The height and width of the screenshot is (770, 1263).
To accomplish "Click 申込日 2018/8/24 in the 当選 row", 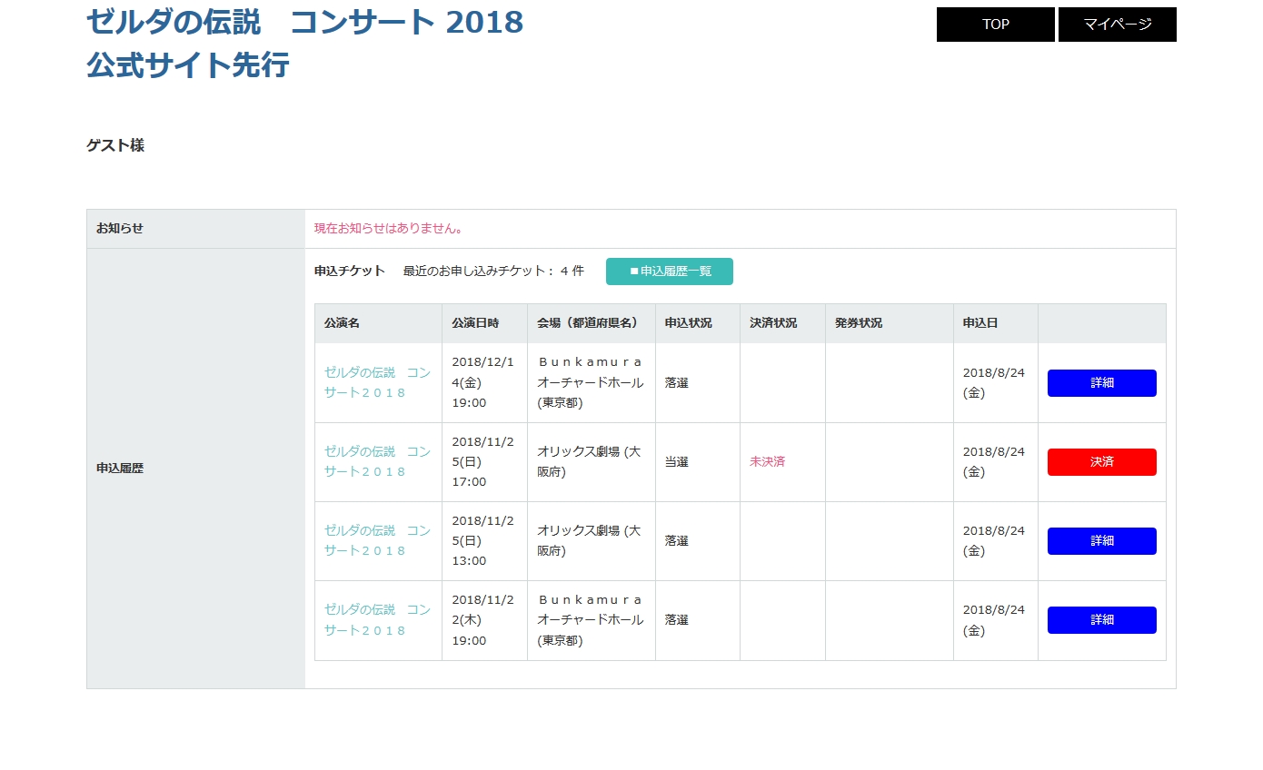I will coord(994,461).
